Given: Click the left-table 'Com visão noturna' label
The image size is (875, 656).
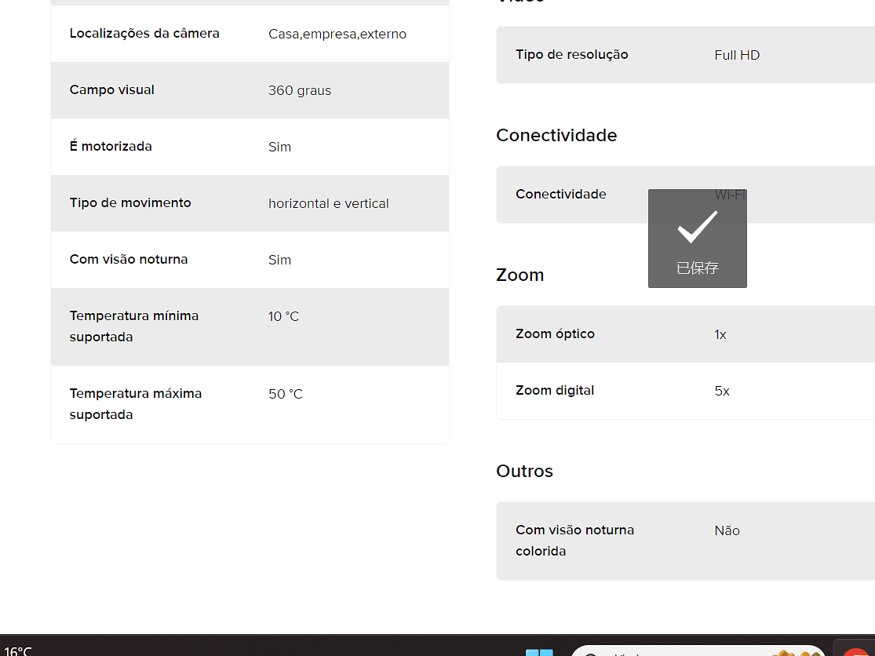Looking at the screenshot, I should [129, 260].
